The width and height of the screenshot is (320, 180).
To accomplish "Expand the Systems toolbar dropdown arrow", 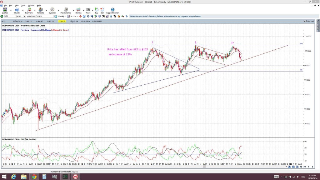I will coord(58,10).
